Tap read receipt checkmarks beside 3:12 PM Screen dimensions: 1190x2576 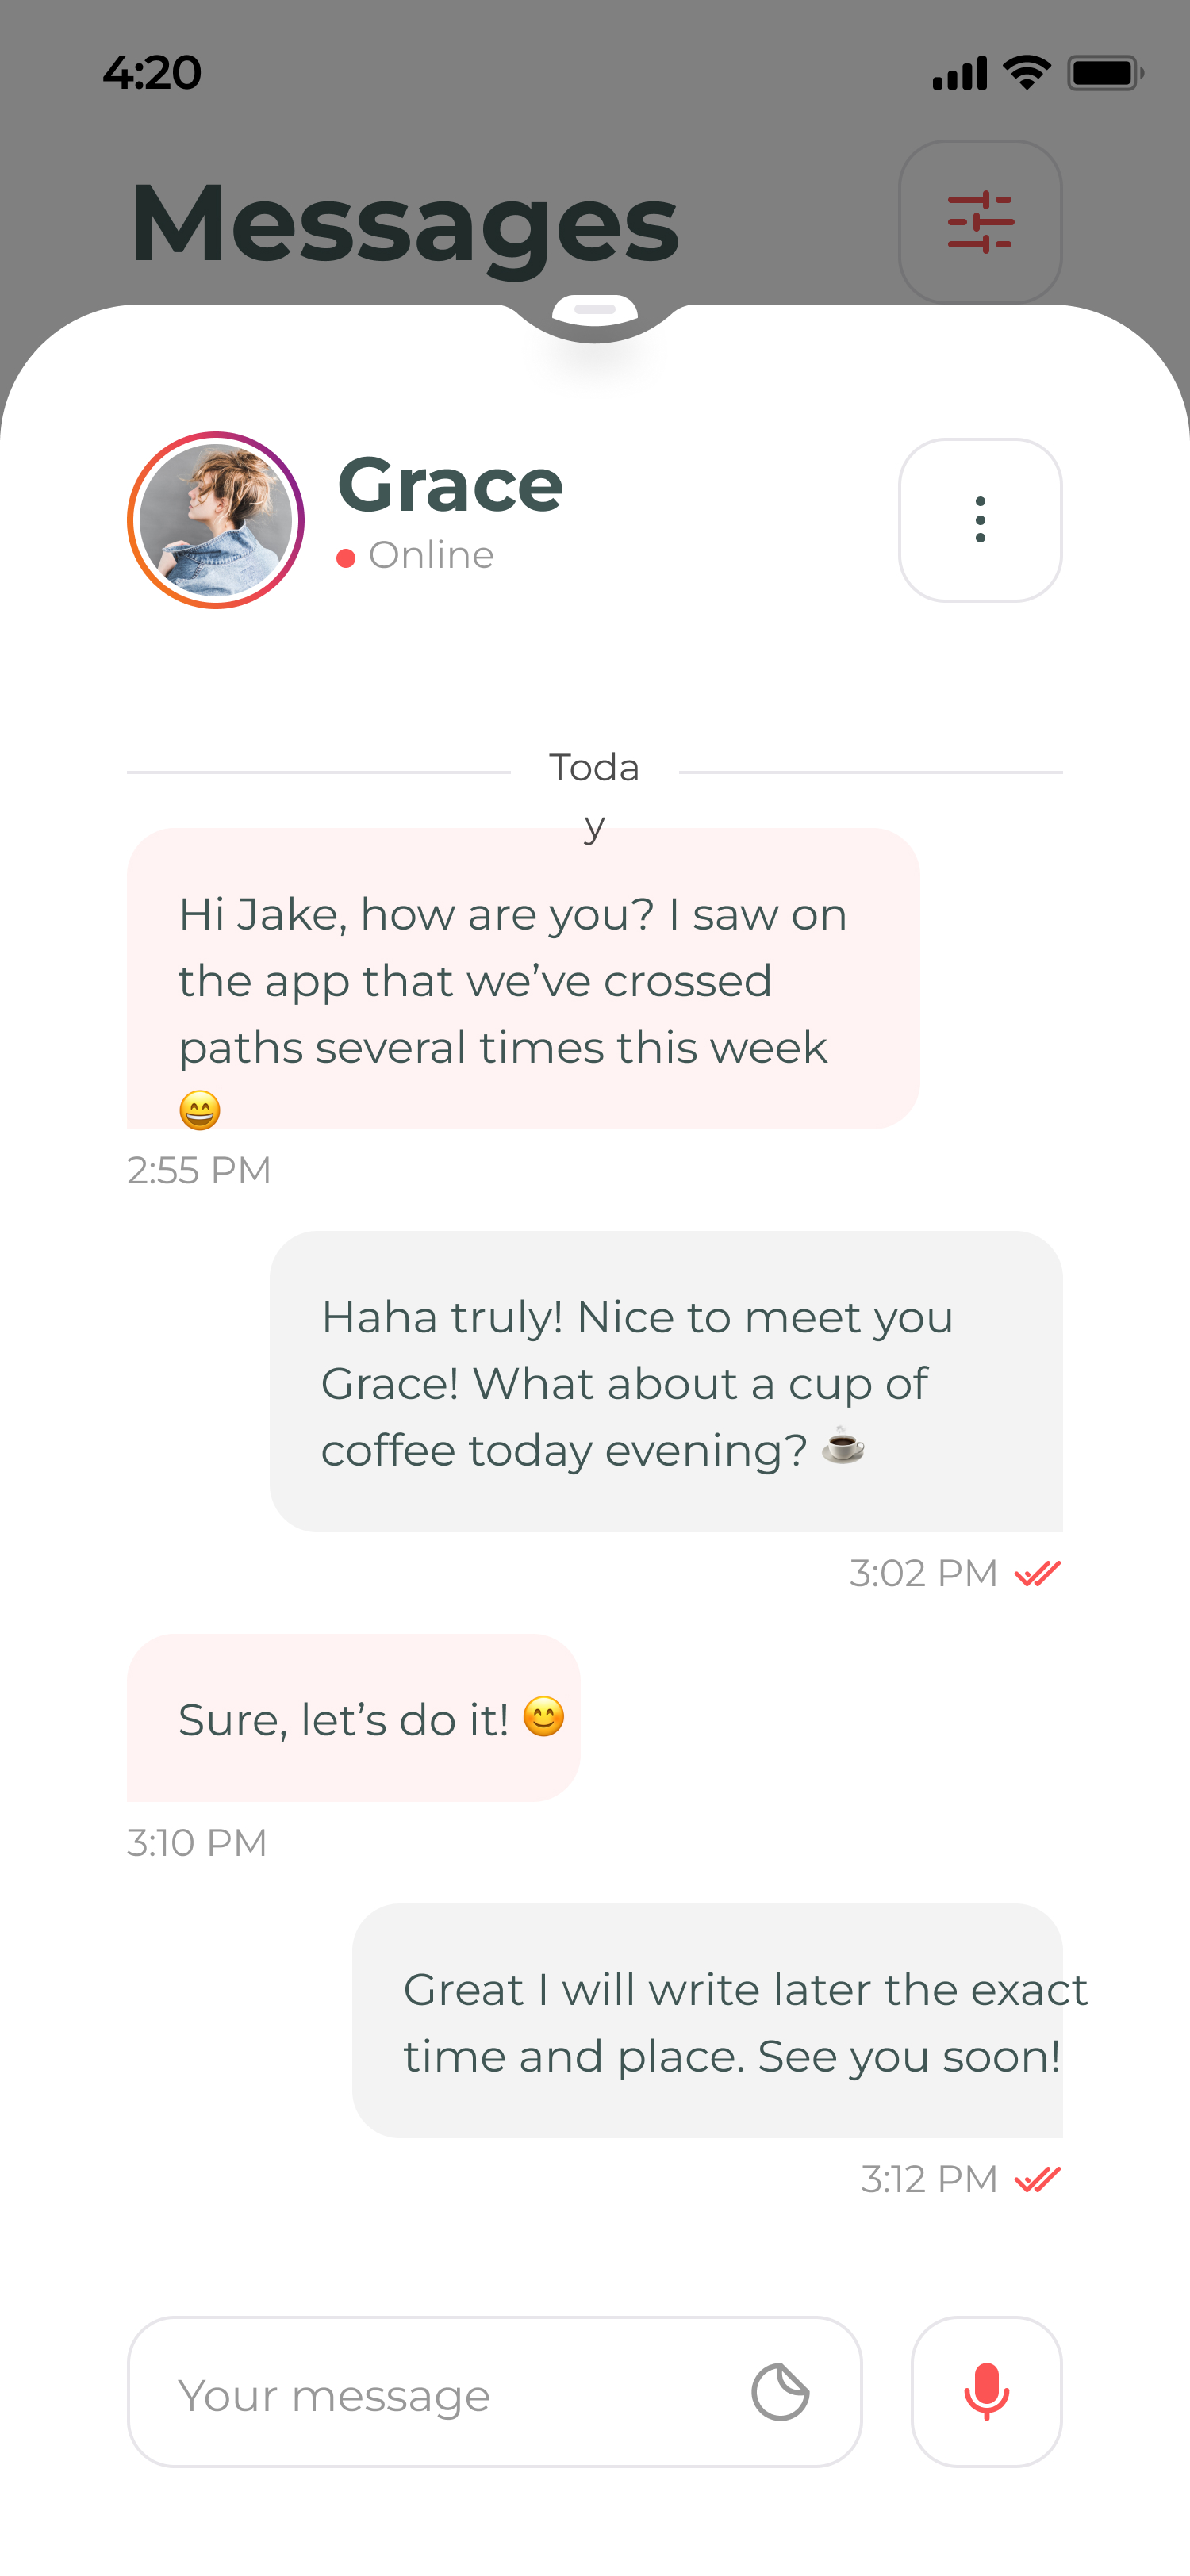pyautogui.click(x=1037, y=2179)
